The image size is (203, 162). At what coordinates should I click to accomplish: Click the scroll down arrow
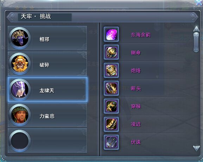click(196, 148)
